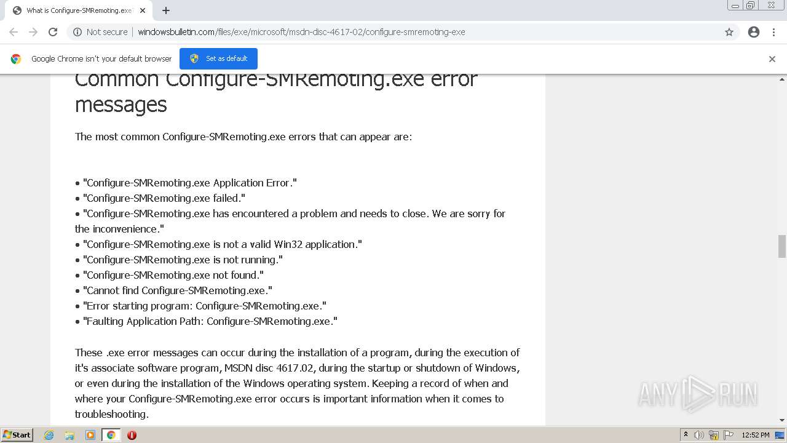This screenshot has width=787, height=443.
Task: Click the scrollbar up arrow
Action: click(782, 79)
